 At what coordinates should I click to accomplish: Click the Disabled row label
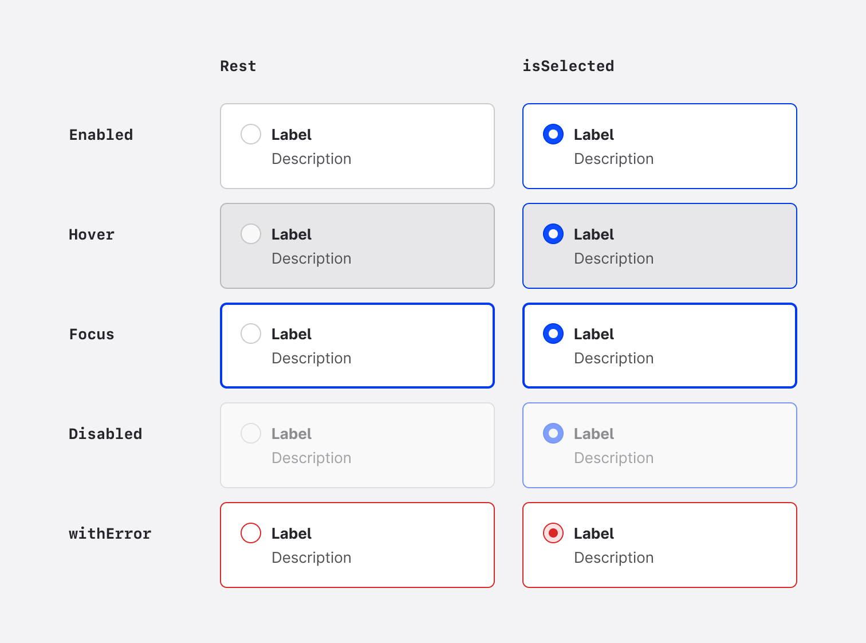tap(105, 434)
